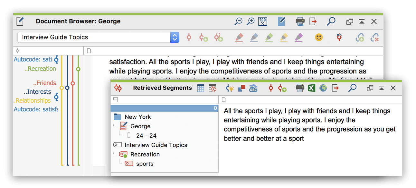Highlight the selection in red

click(x=239, y=38)
